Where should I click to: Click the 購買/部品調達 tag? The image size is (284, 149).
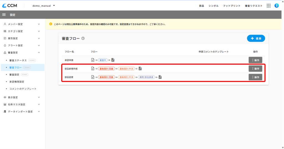(x=146, y=77)
